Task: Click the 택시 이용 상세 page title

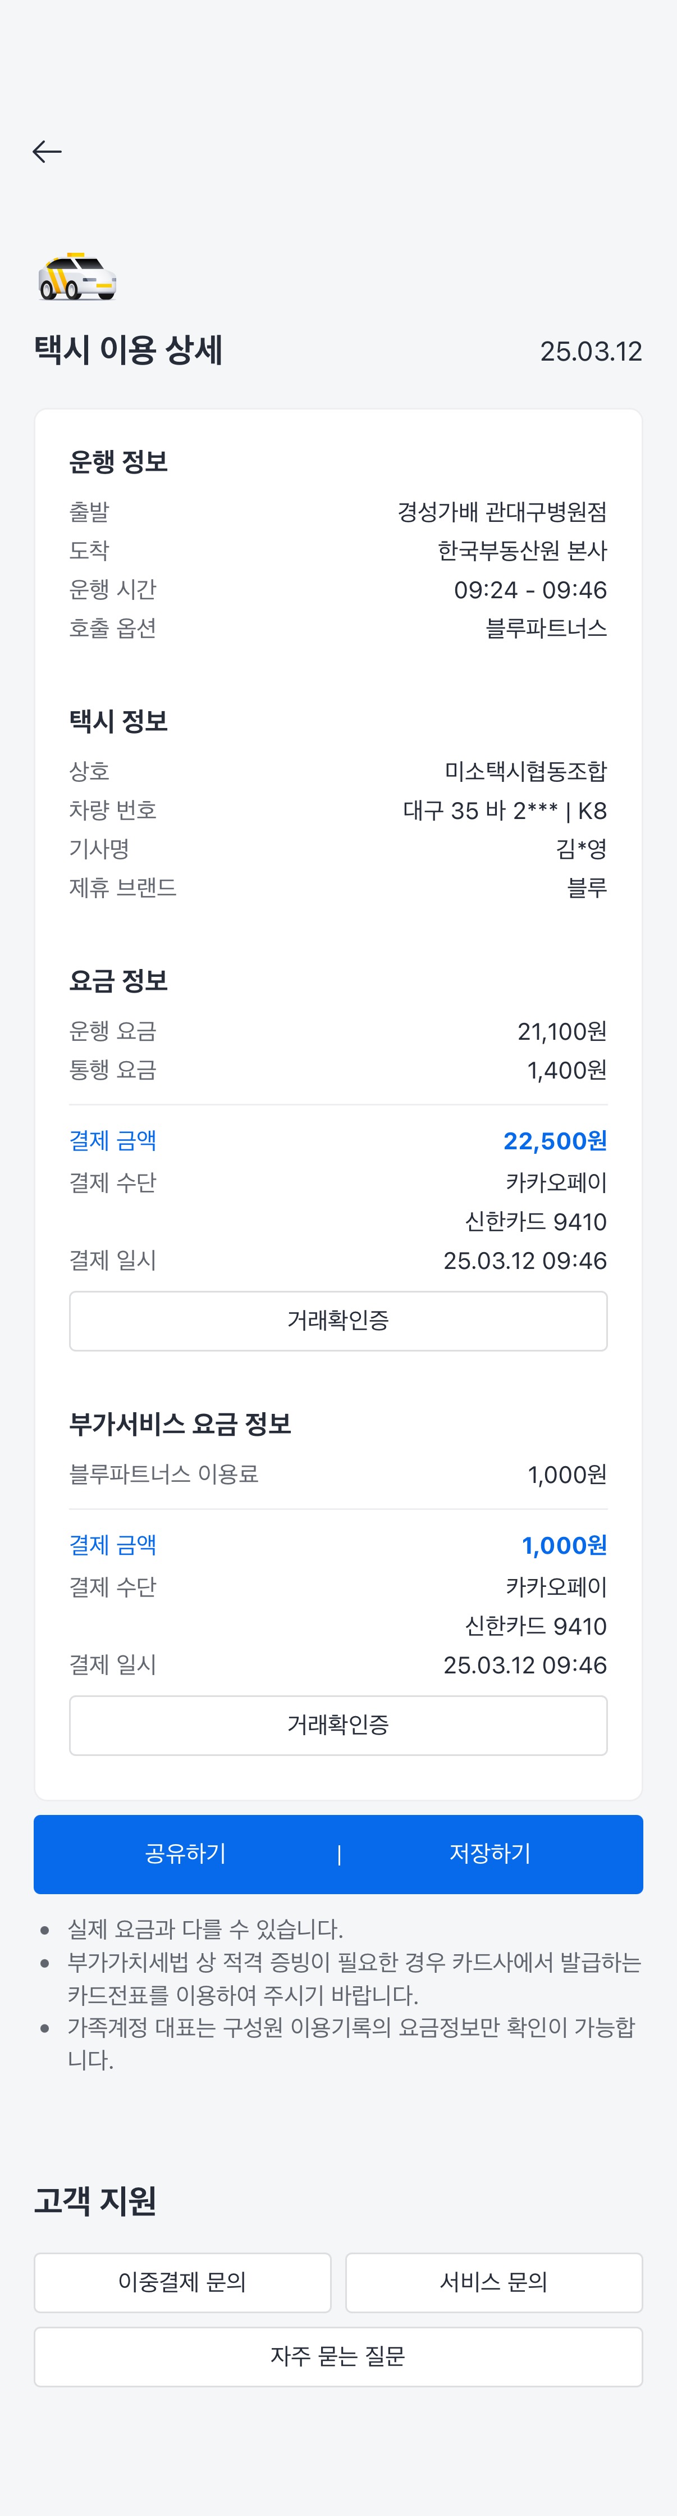Action: [x=128, y=349]
